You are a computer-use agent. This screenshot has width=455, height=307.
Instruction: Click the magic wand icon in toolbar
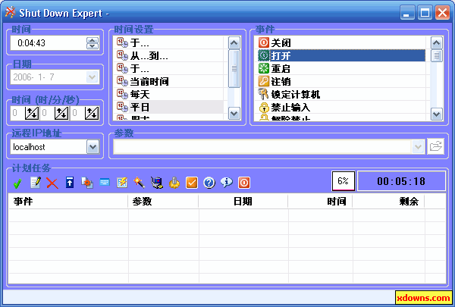(140, 183)
